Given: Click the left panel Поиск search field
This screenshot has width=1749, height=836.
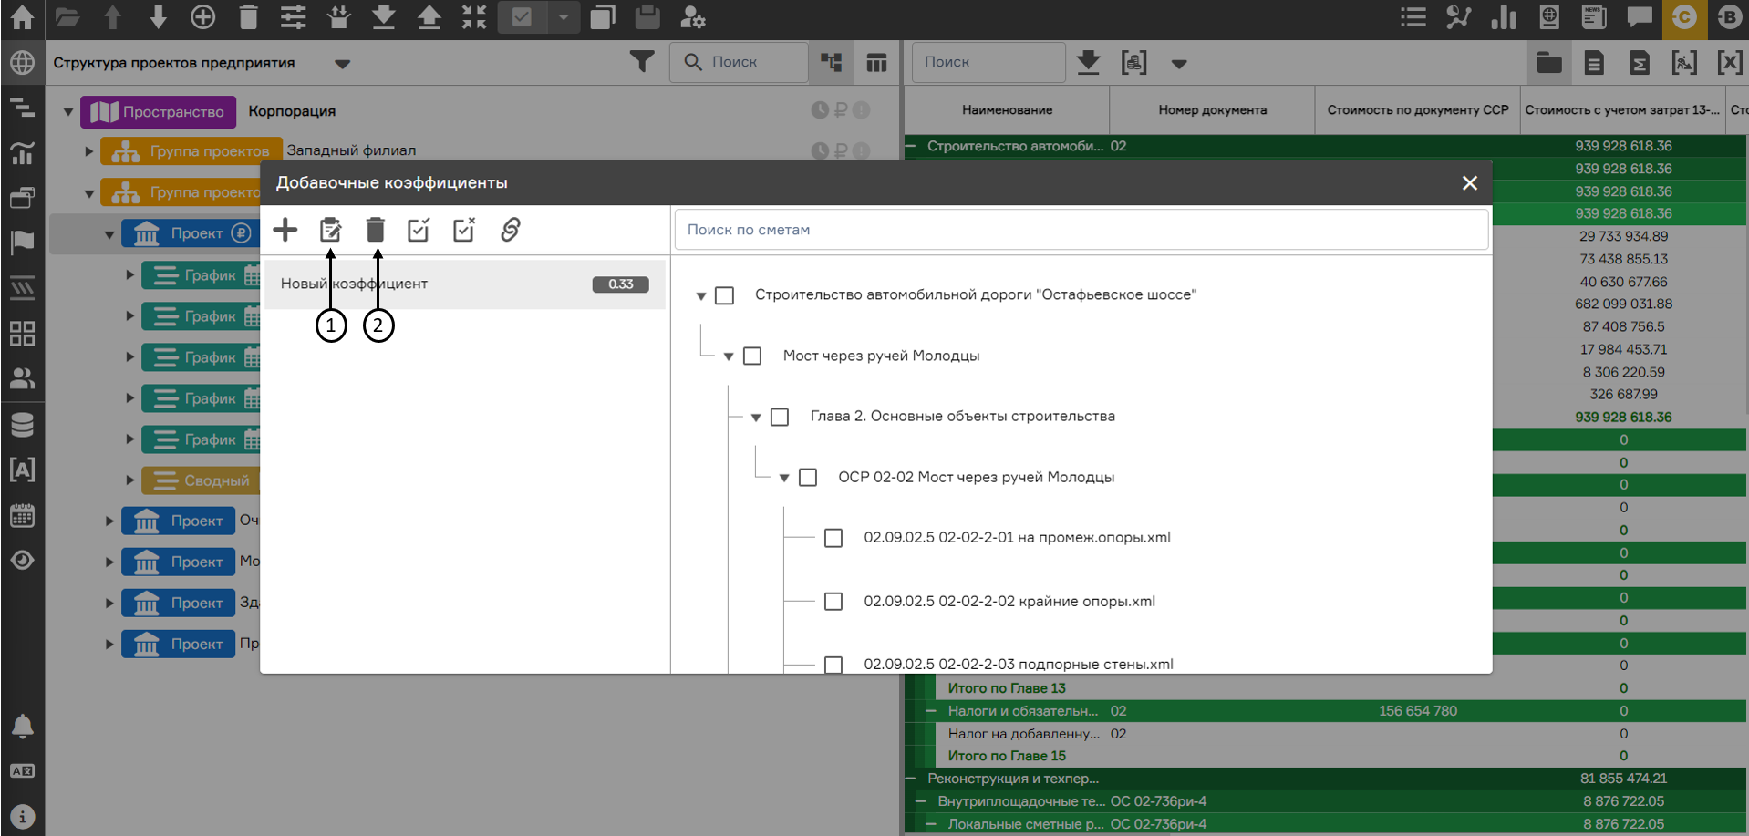Looking at the screenshot, I should pyautogui.click(x=739, y=62).
